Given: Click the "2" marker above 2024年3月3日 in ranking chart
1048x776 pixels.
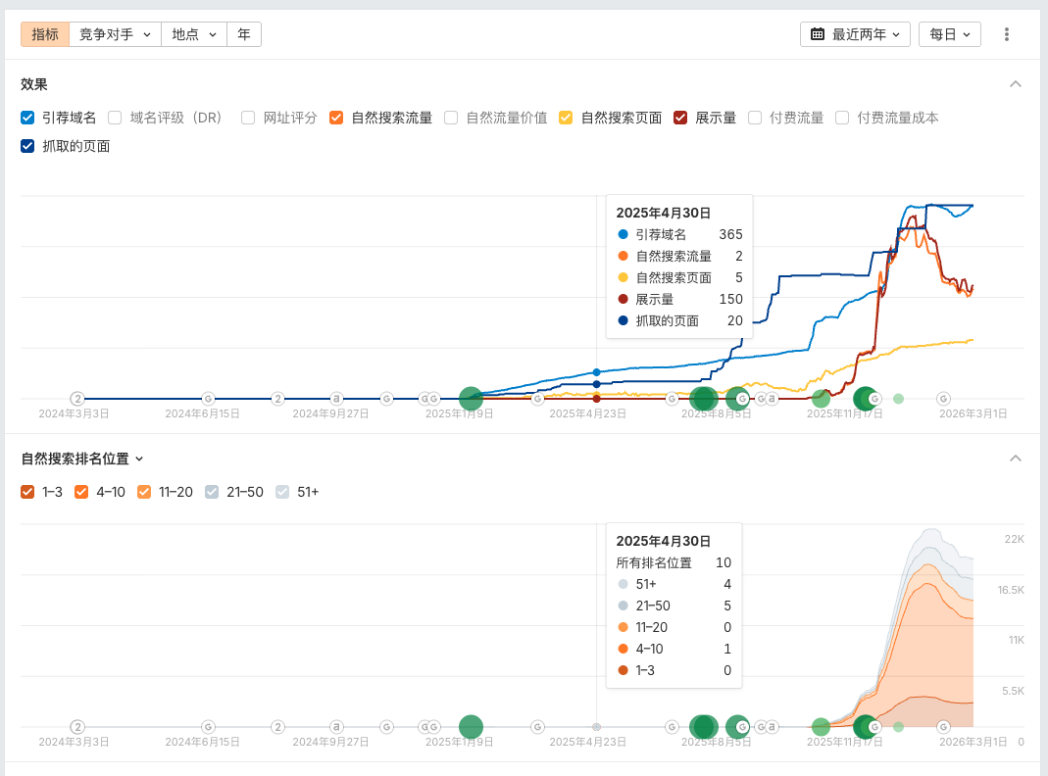Looking at the screenshot, I should click(x=77, y=727).
